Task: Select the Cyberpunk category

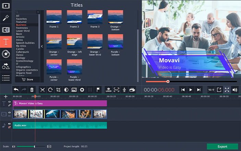Action: pyautogui.click(x=22, y=52)
